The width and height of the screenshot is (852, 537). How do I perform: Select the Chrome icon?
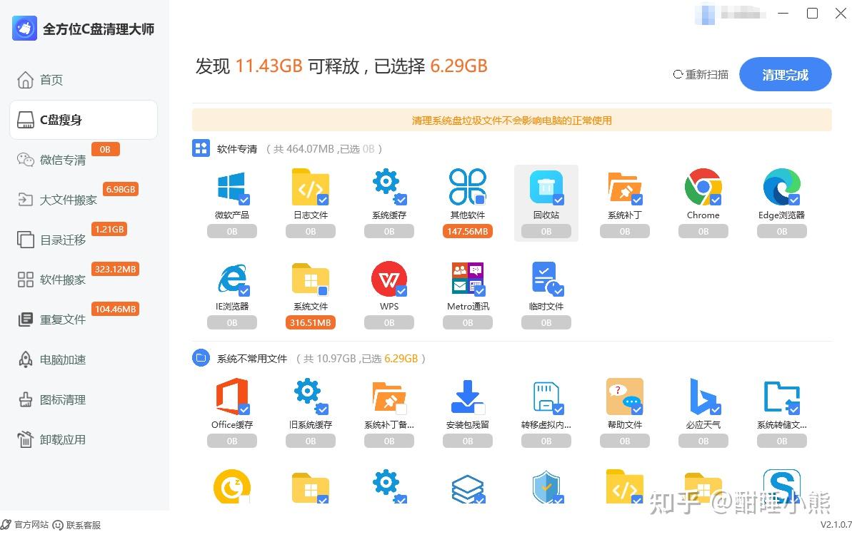[703, 187]
